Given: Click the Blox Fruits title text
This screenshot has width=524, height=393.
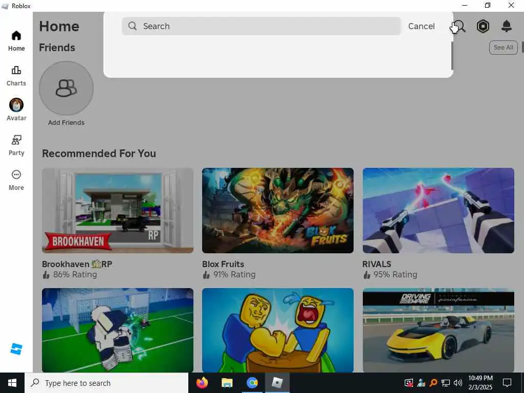Looking at the screenshot, I should point(223,264).
